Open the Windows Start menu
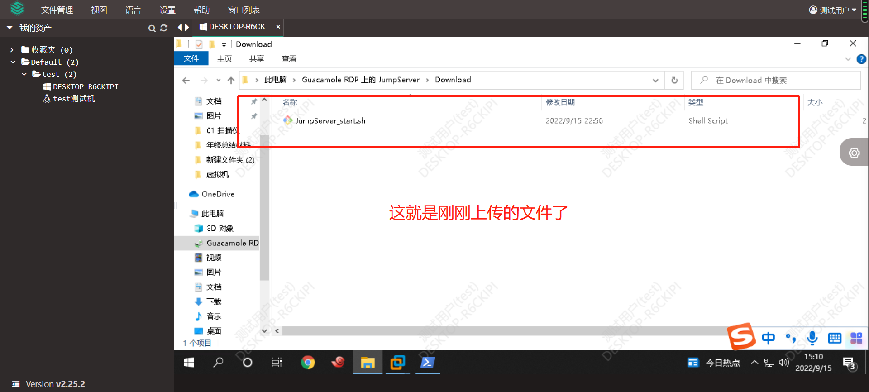Image resolution: width=869 pixels, height=392 pixels. click(x=189, y=363)
